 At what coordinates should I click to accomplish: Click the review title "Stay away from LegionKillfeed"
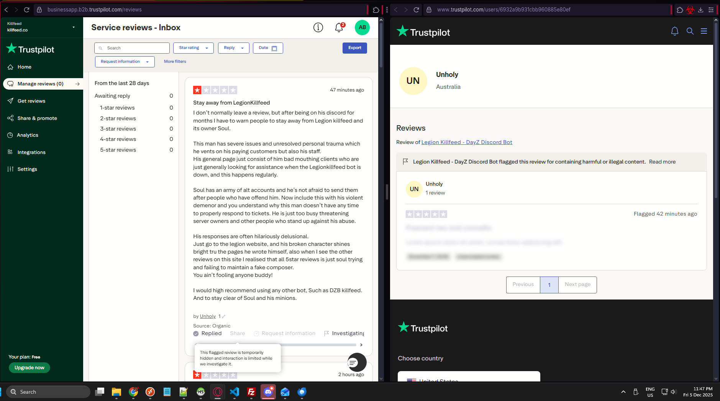[x=231, y=103]
